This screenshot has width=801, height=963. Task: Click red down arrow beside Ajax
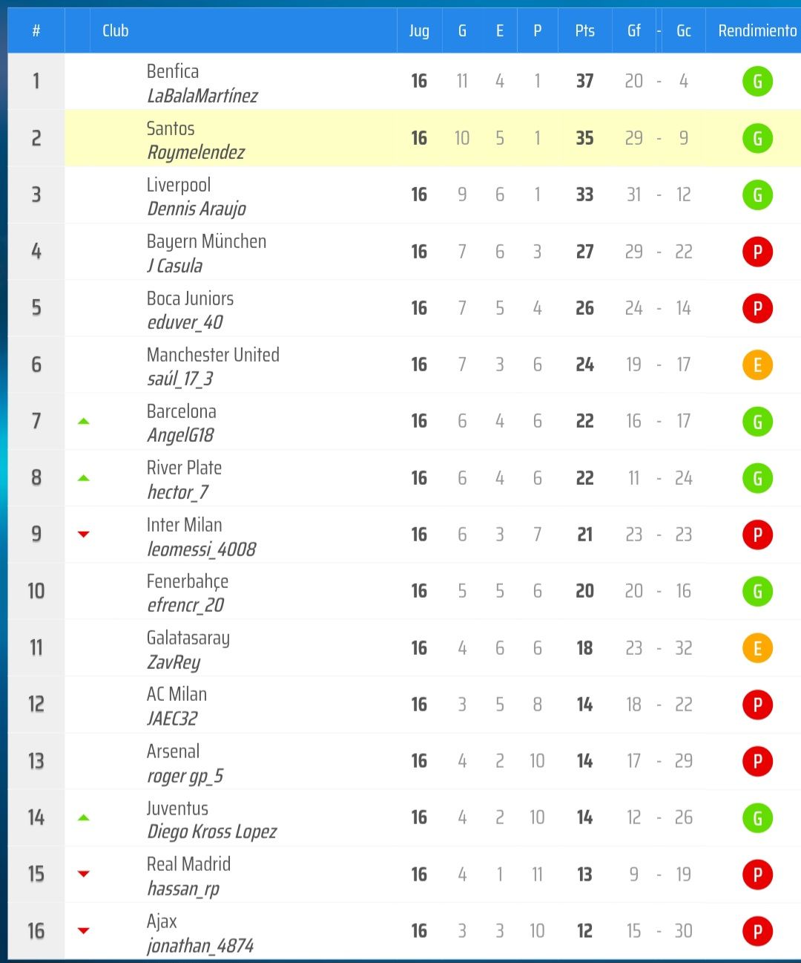tap(84, 931)
